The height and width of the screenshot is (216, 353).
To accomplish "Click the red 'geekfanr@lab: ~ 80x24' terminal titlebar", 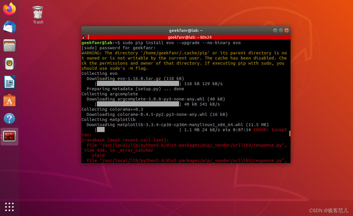I will pos(190,37).
